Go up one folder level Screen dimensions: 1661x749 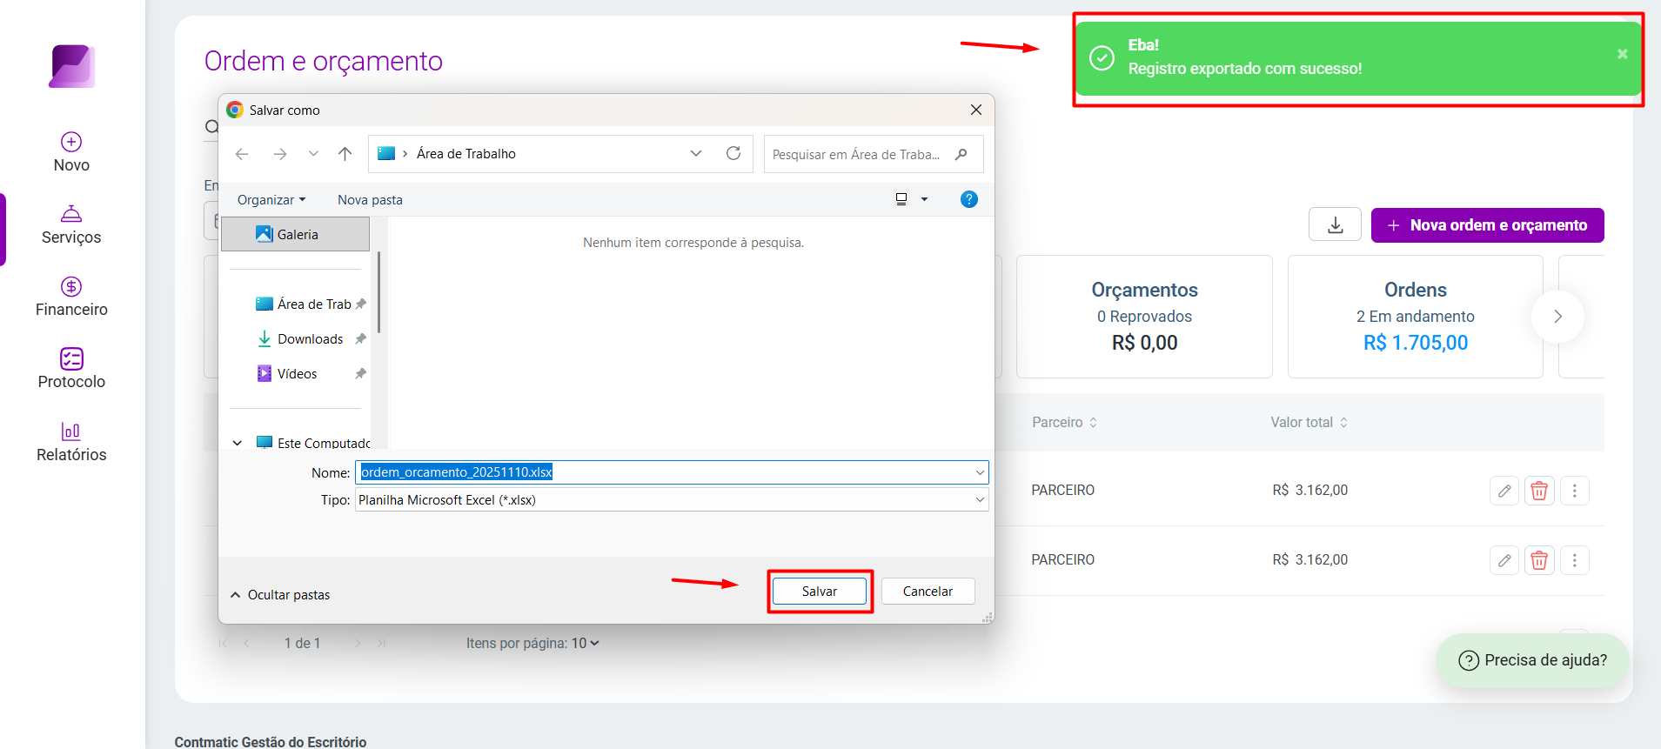point(345,154)
